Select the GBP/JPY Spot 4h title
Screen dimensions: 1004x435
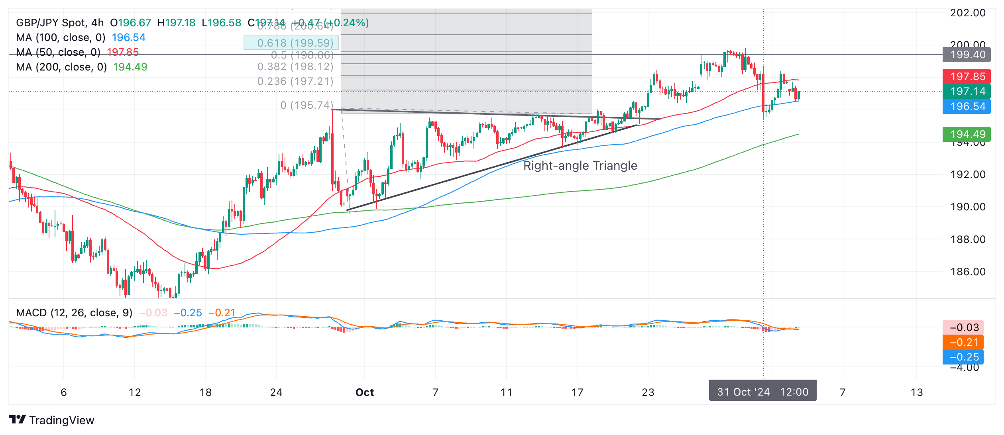click(x=60, y=23)
